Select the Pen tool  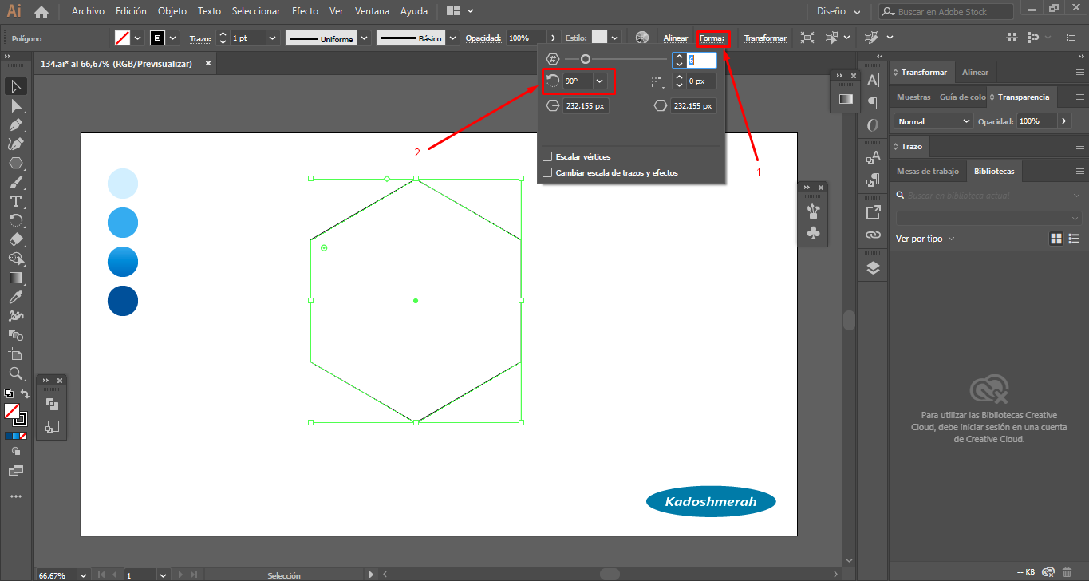coord(15,125)
